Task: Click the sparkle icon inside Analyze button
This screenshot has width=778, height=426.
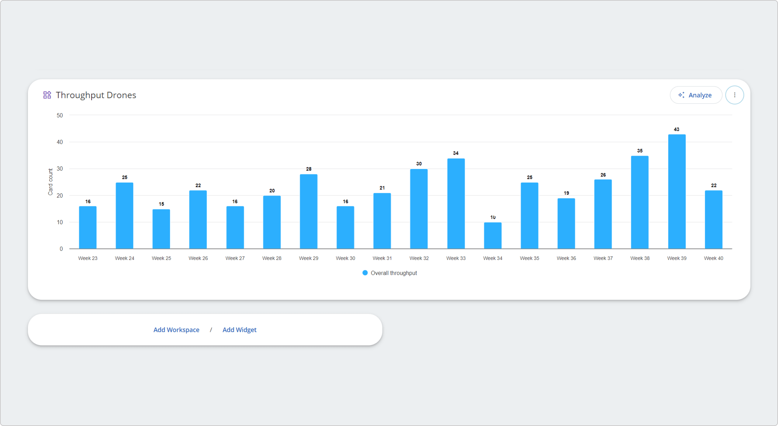Action: coord(682,95)
